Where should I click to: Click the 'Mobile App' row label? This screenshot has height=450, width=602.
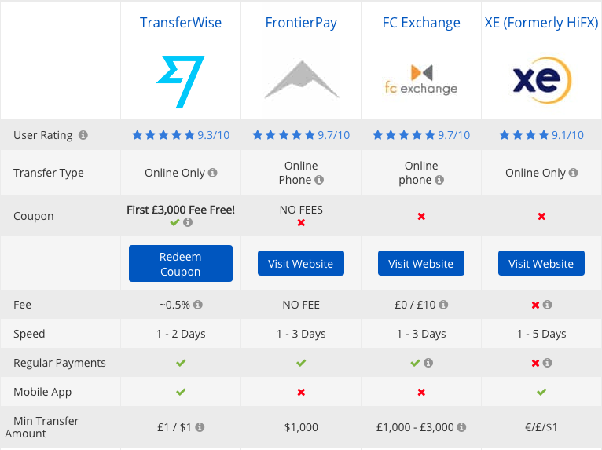click(42, 392)
